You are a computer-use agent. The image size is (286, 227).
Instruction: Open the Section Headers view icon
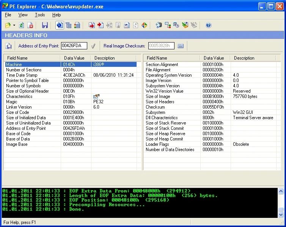point(77,25)
